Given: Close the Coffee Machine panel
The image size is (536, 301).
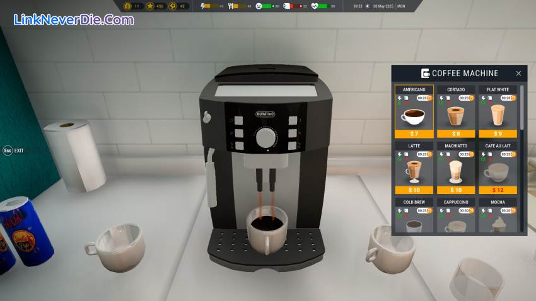Looking at the screenshot, I should [518, 73].
